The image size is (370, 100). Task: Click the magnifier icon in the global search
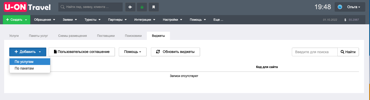click(x=62, y=7)
